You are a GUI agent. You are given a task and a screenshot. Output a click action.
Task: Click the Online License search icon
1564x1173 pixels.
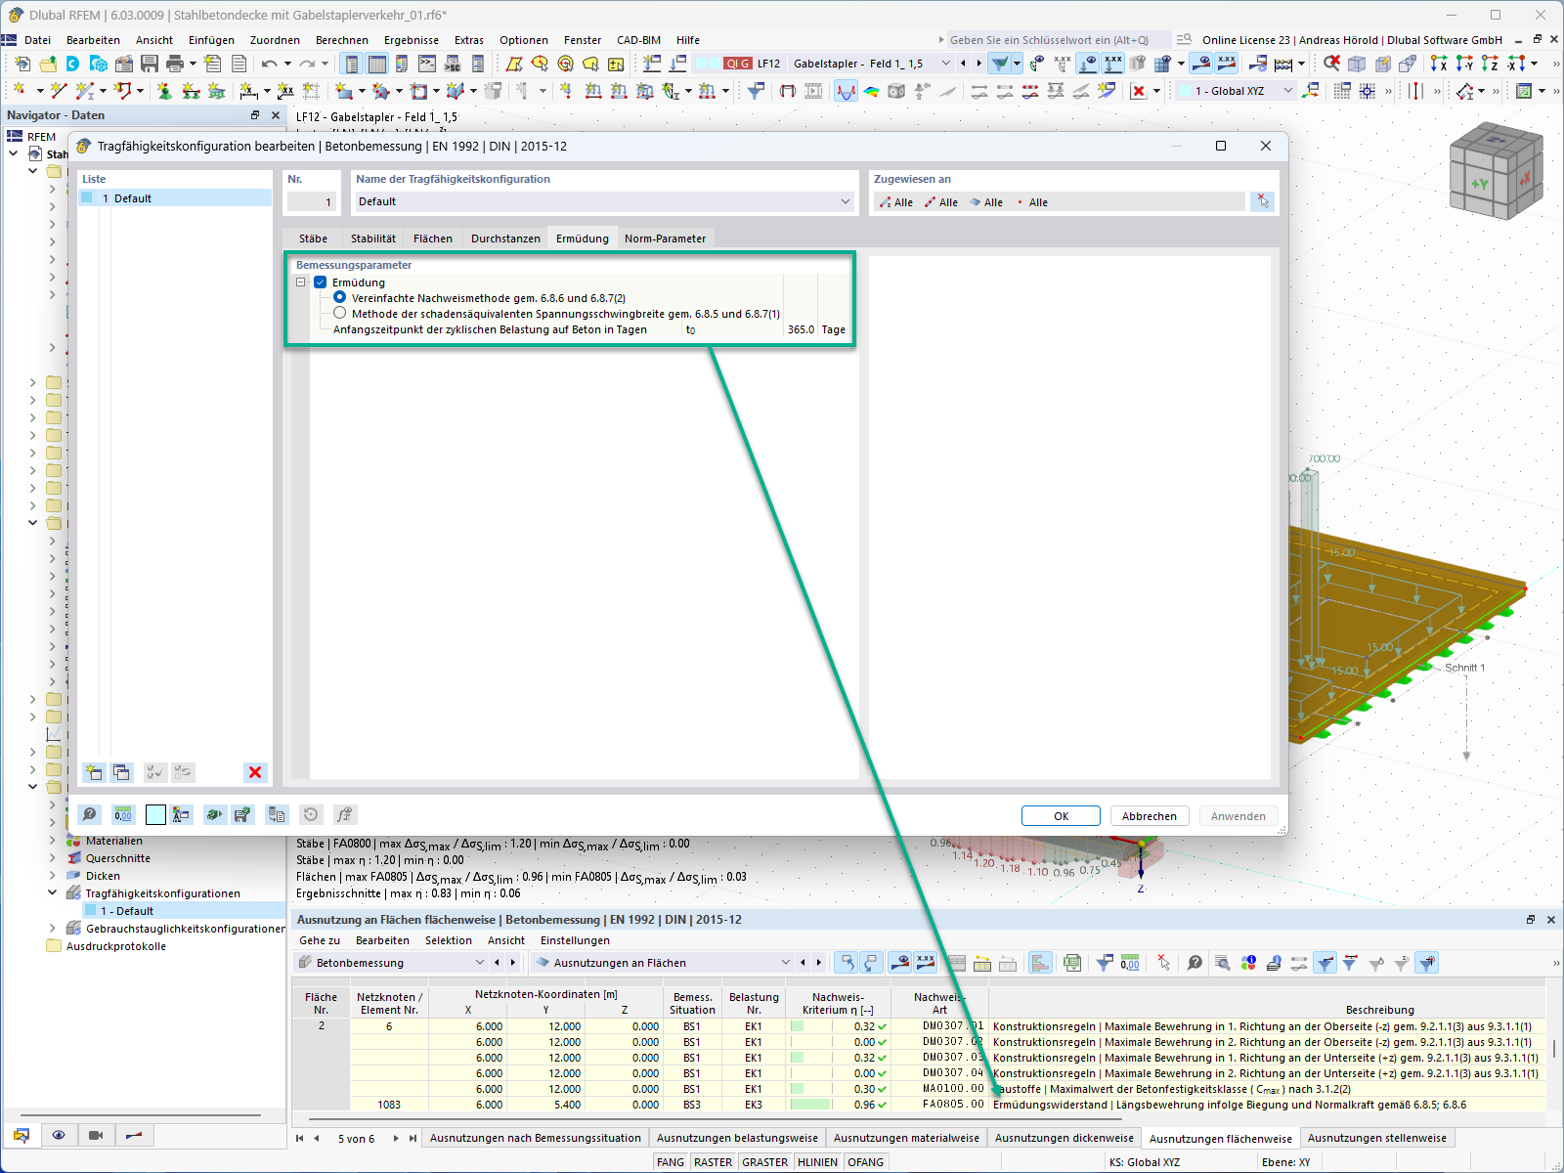(x=1184, y=40)
